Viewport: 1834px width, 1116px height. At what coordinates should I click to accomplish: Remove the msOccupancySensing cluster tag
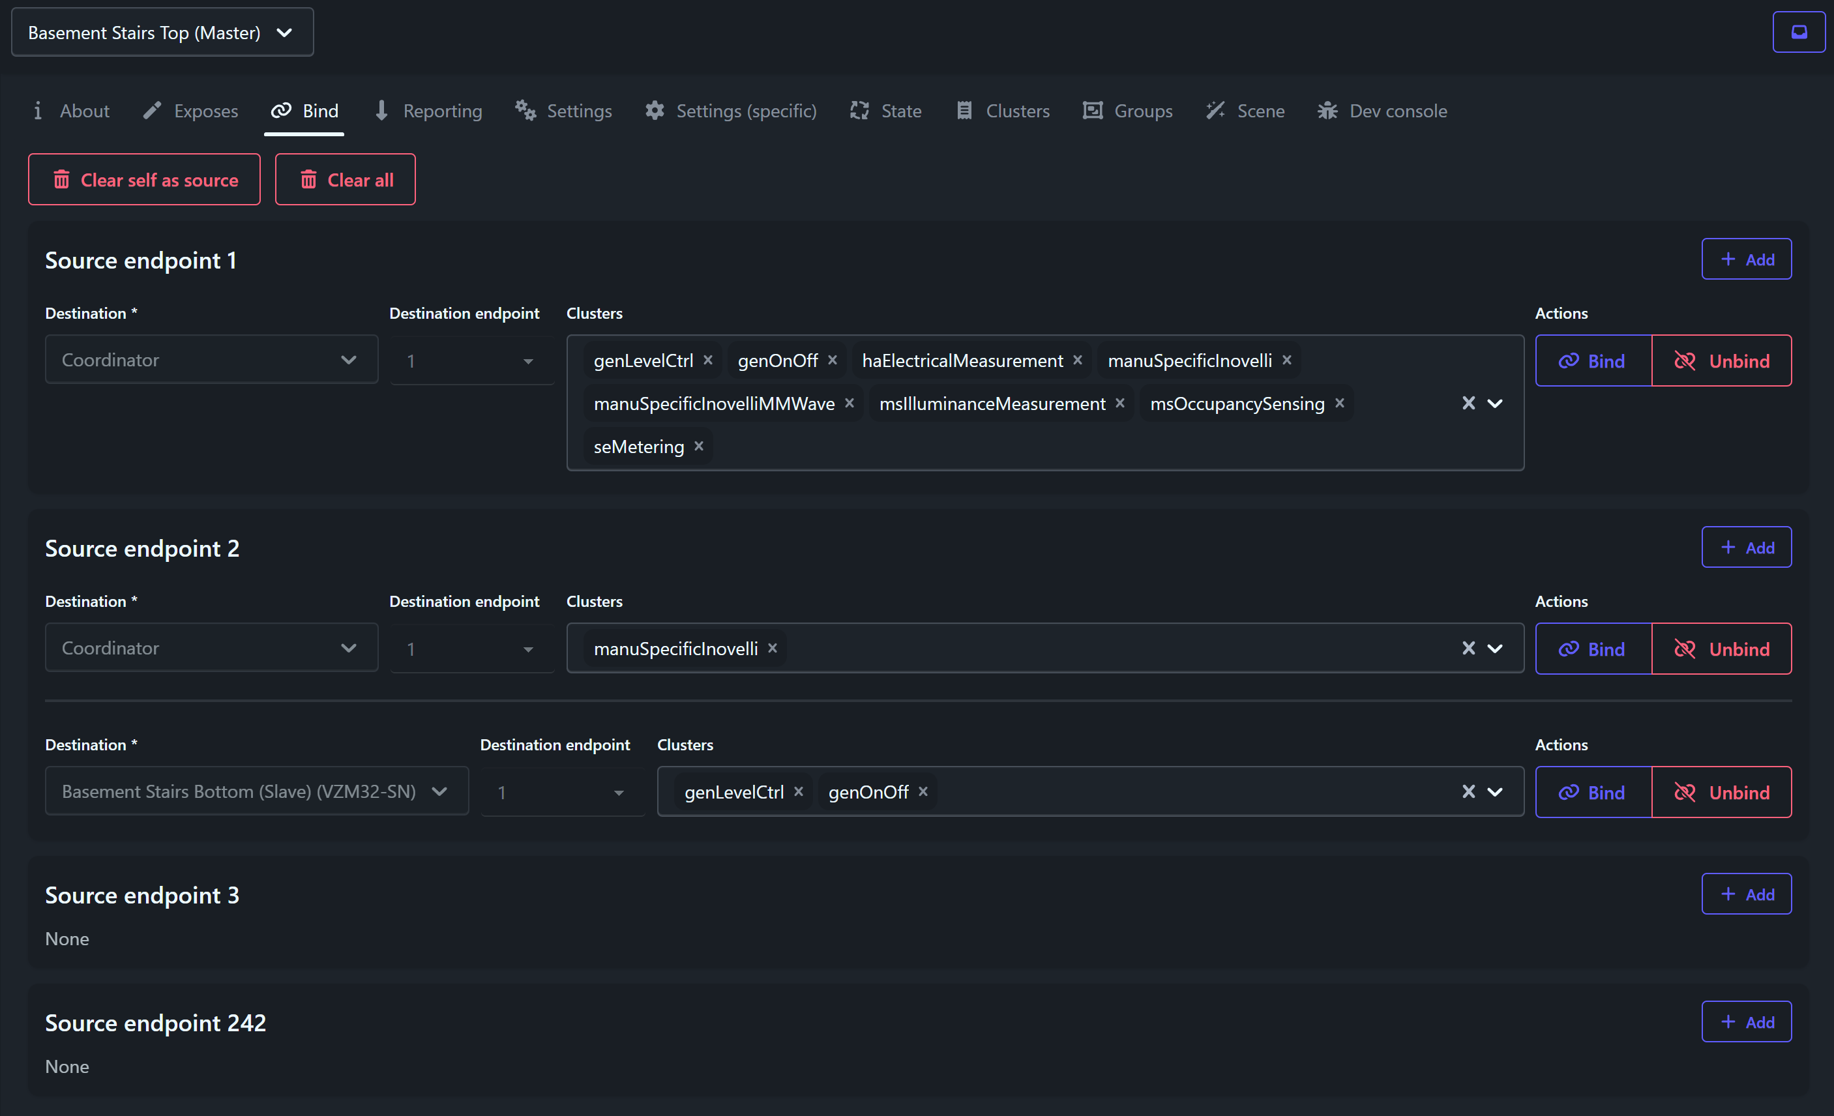coord(1339,404)
